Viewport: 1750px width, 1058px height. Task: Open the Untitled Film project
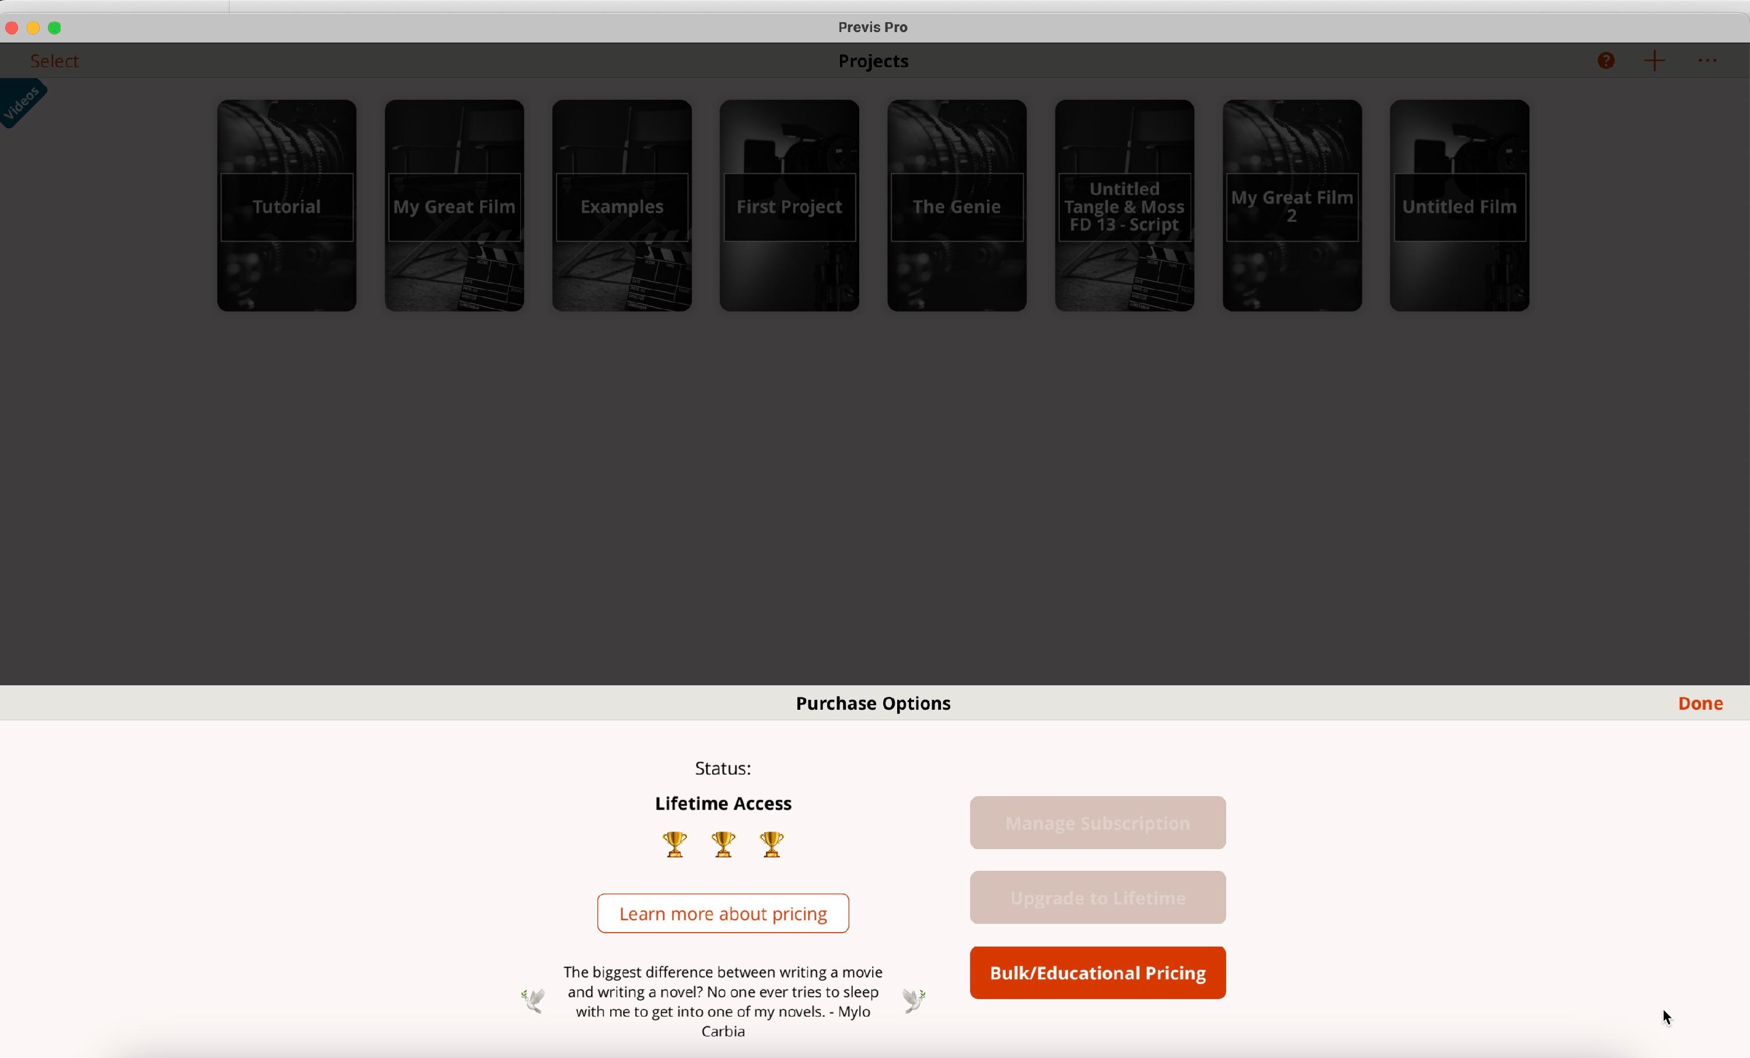1458,206
